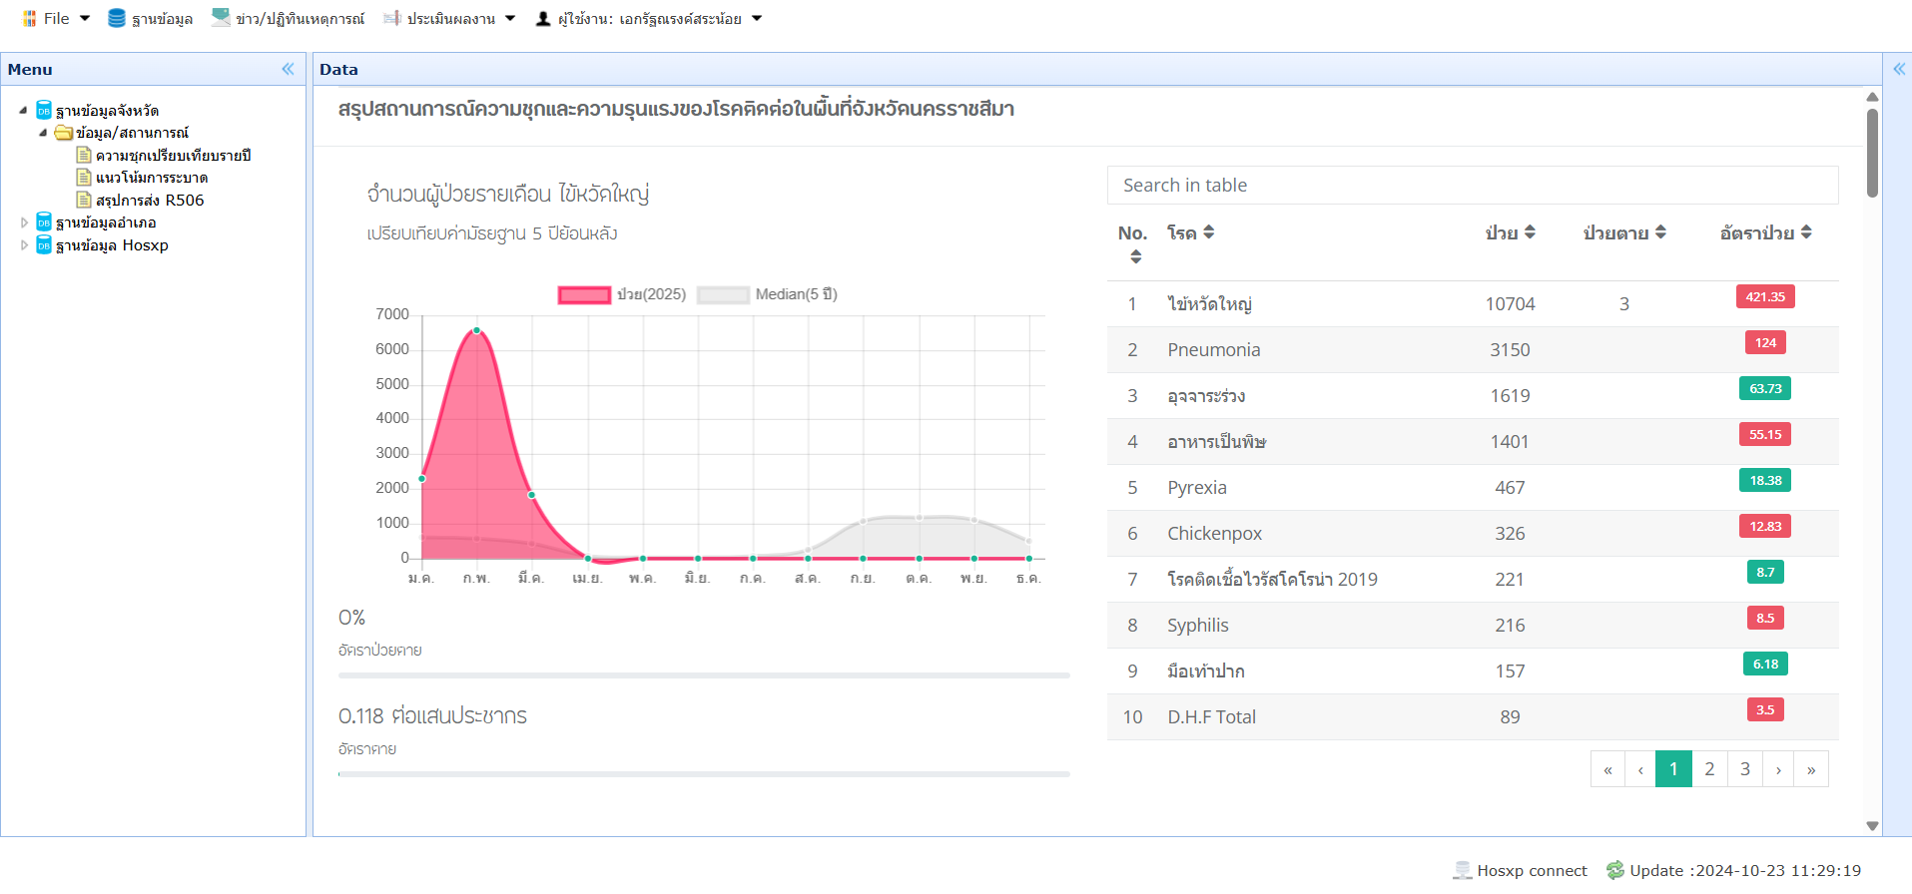Screen dimensions: 1912x894
Task: Expand the ฐานข้อมูล Hosxp tree node
Action: (25, 245)
